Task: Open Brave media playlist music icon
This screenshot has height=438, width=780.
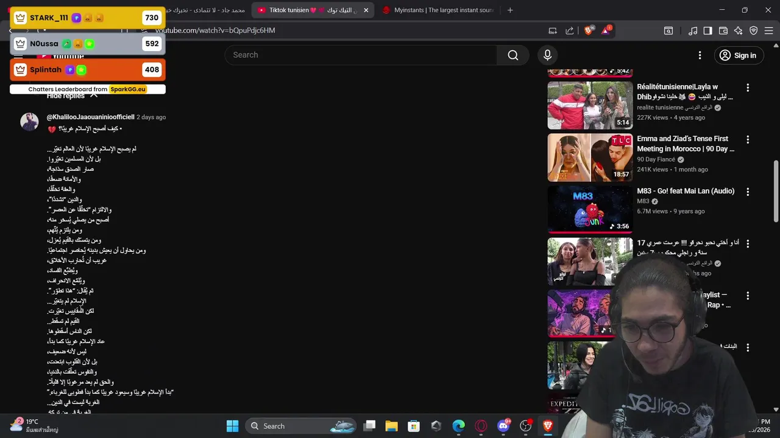Action: point(693,30)
